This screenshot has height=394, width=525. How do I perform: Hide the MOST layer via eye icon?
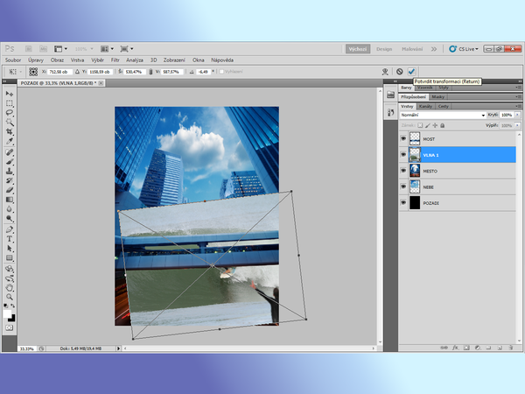[403, 139]
